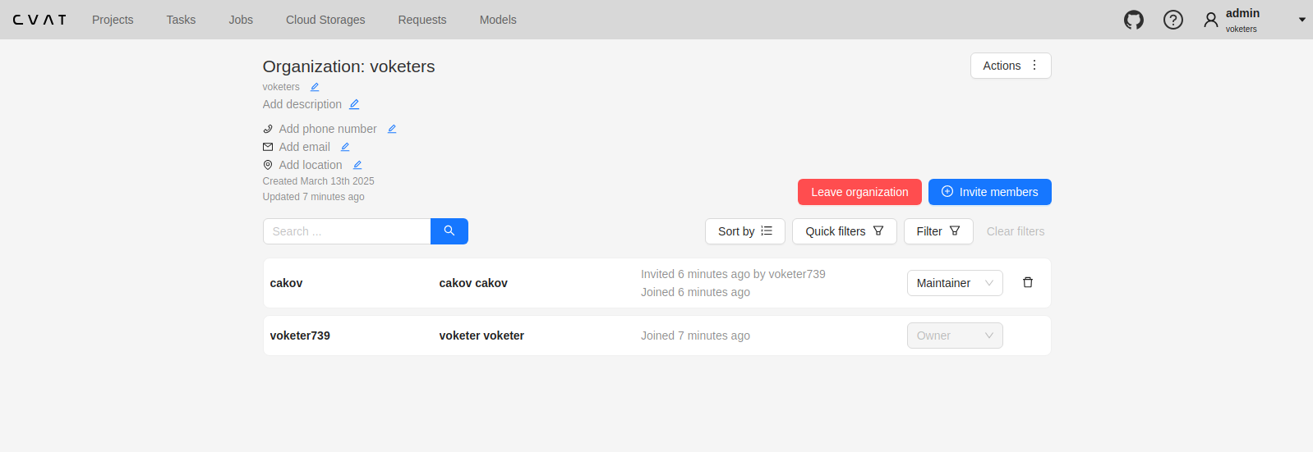This screenshot has width=1313, height=452.
Task: Edit phone number with pencil icon
Action: (392, 129)
